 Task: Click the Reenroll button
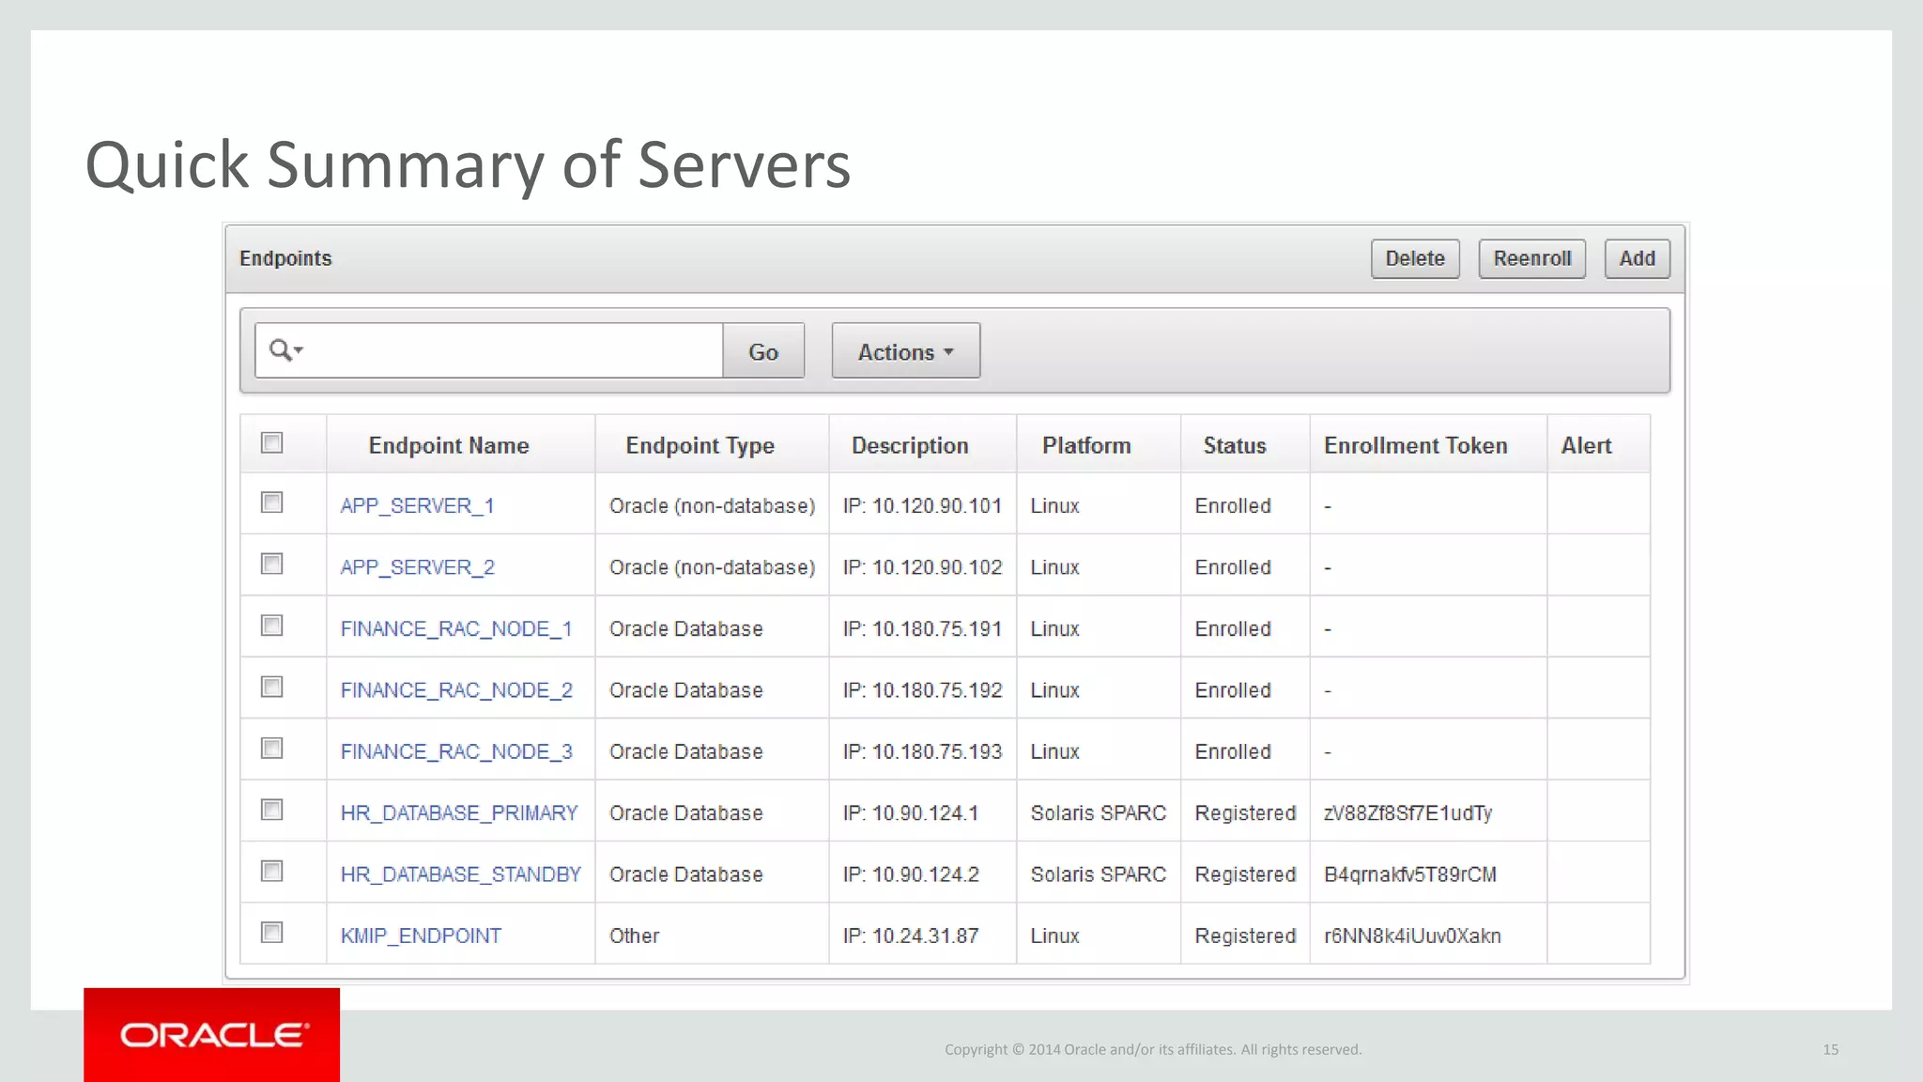coord(1531,258)
